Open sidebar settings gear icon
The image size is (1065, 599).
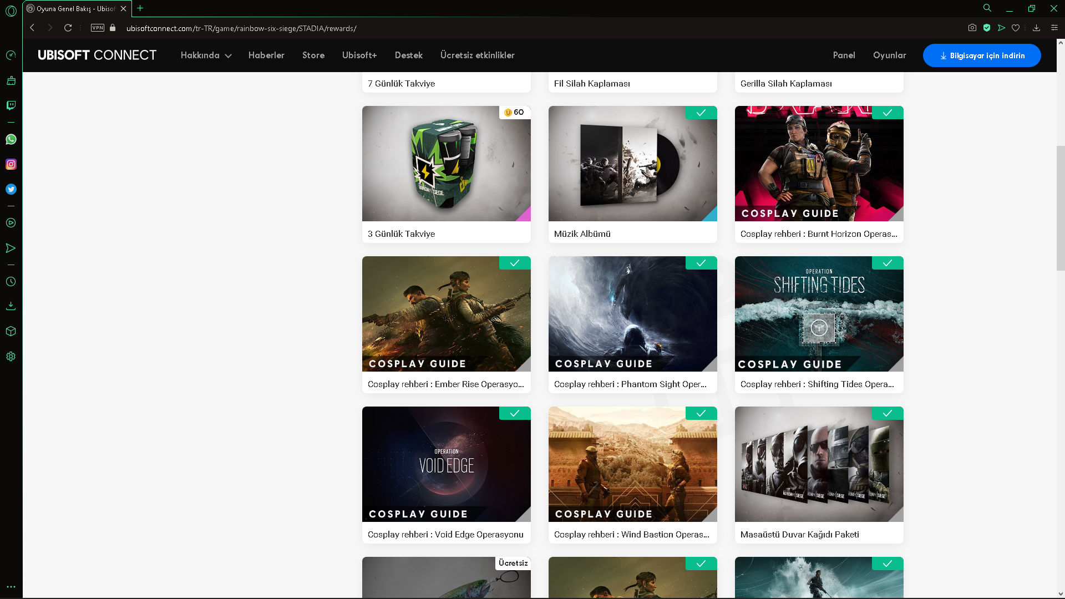[11, 357]
